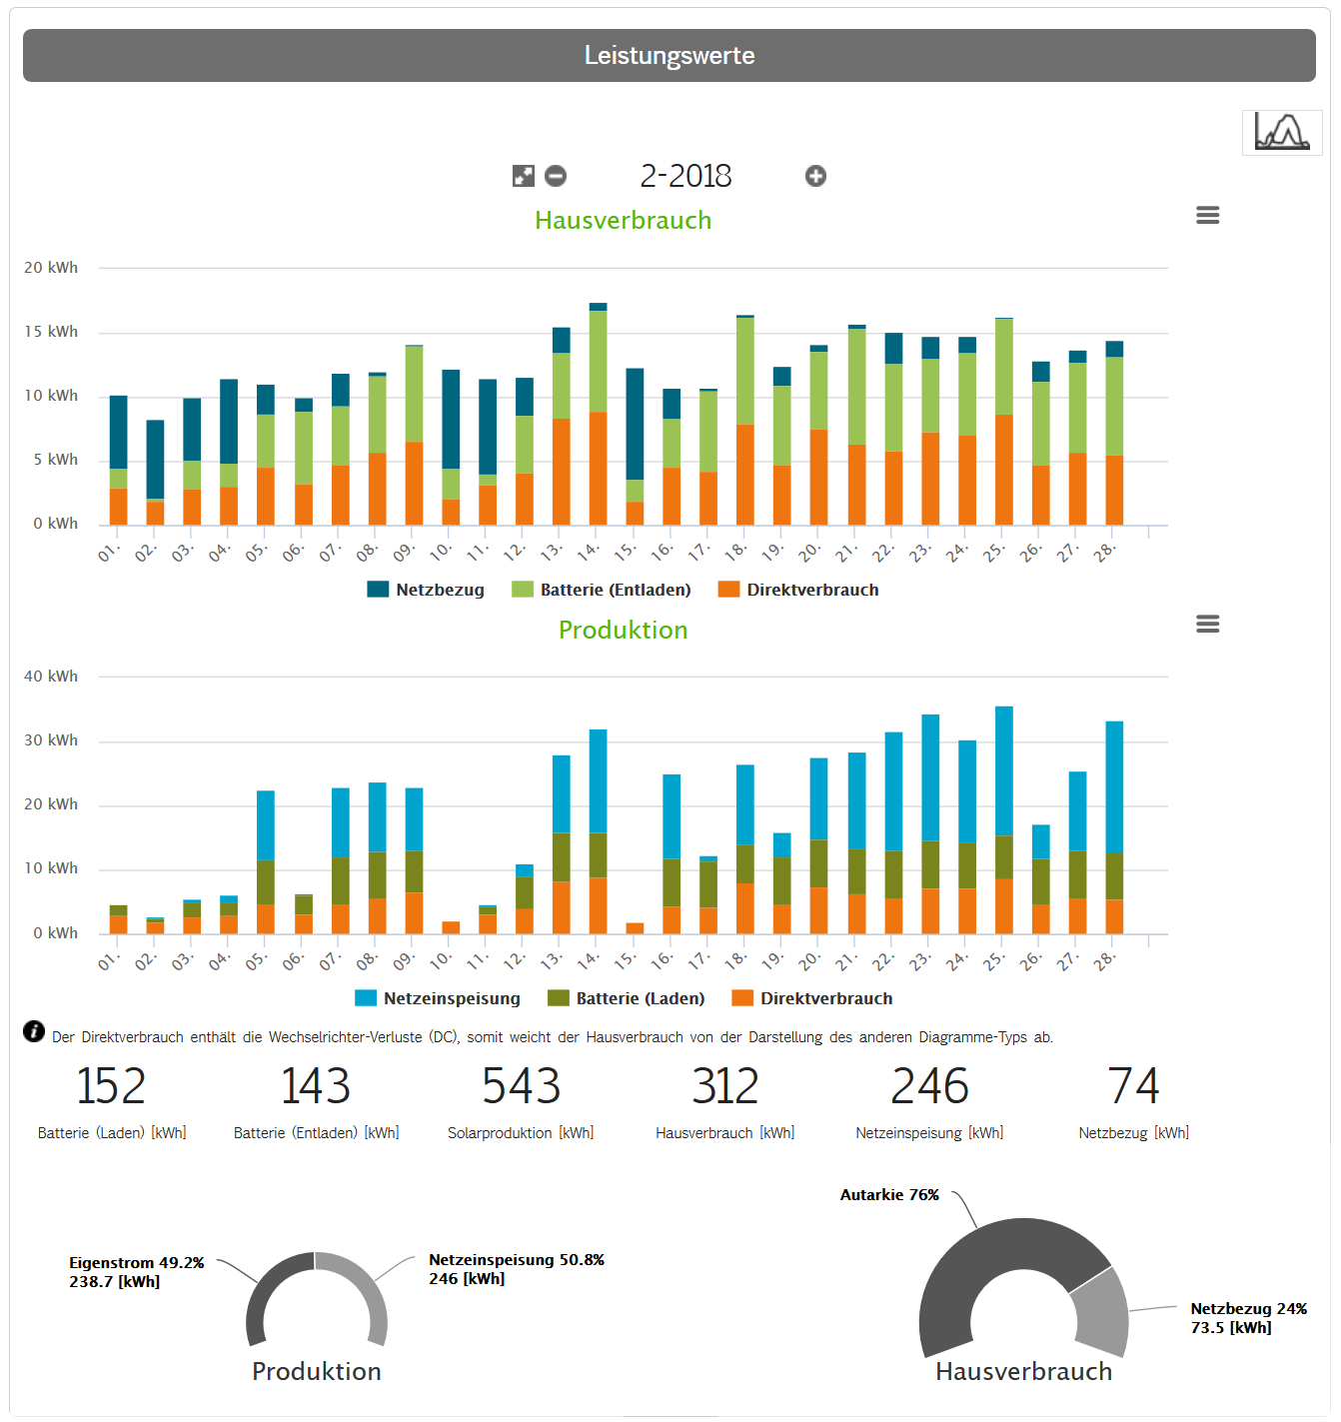Click Netzbezug dark blue legend swatch

(378, 590)
